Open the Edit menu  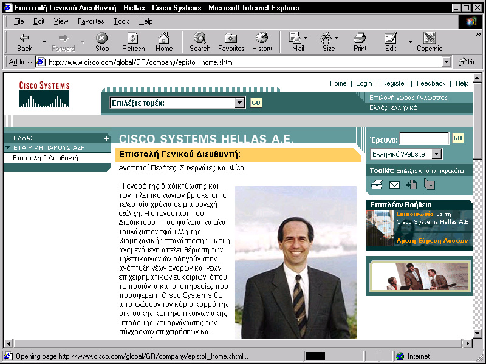(x=39, y=21)
